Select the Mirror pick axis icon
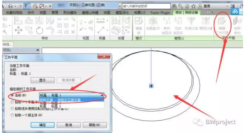This screenshot has height=133, width=247. coord(39,21)
